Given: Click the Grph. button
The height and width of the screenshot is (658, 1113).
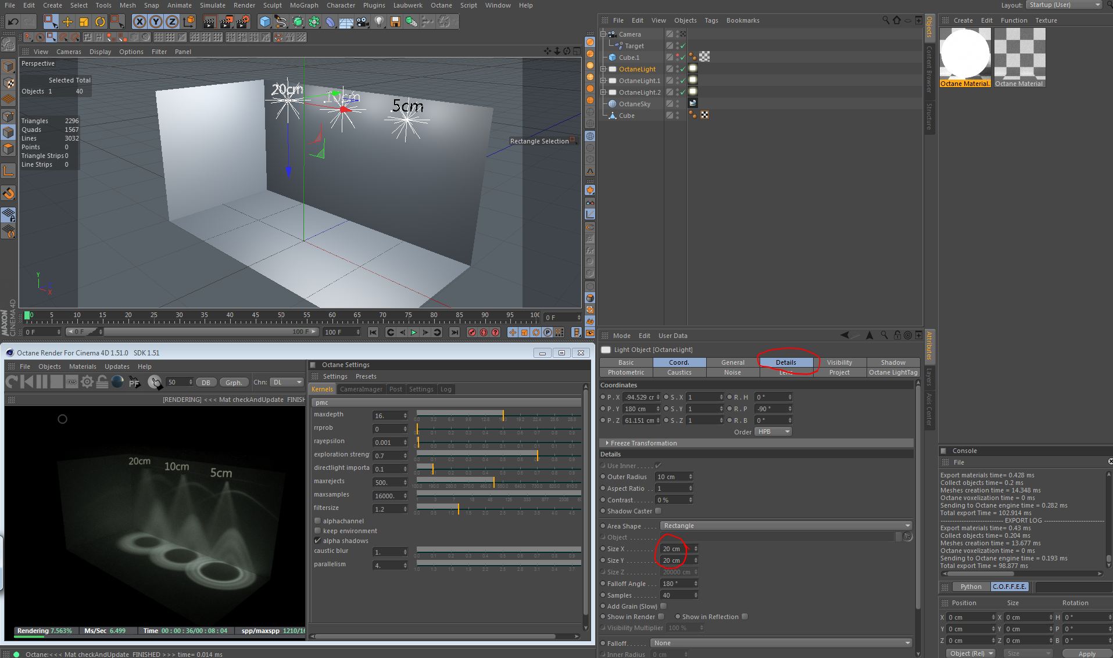Looking at the screenshot, I should [234, 382].
